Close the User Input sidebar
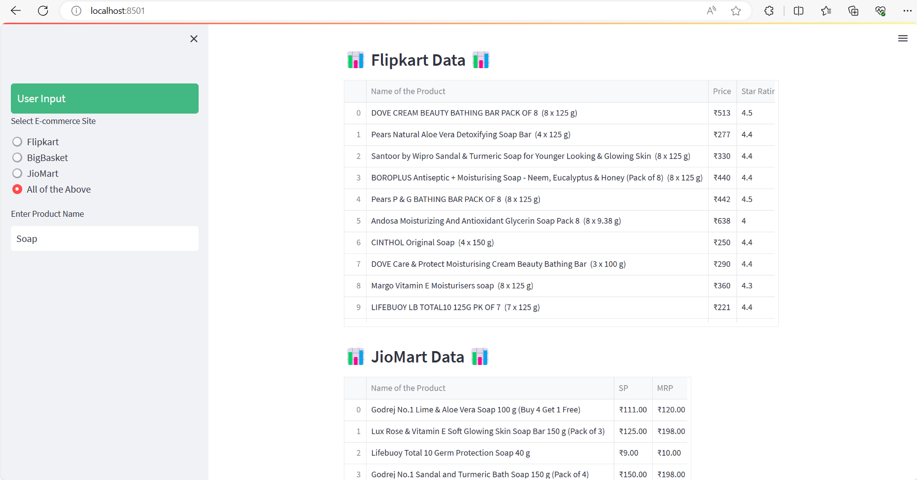Image resolution: width=917 pixels, height=480 pixels. click(194, 39)
